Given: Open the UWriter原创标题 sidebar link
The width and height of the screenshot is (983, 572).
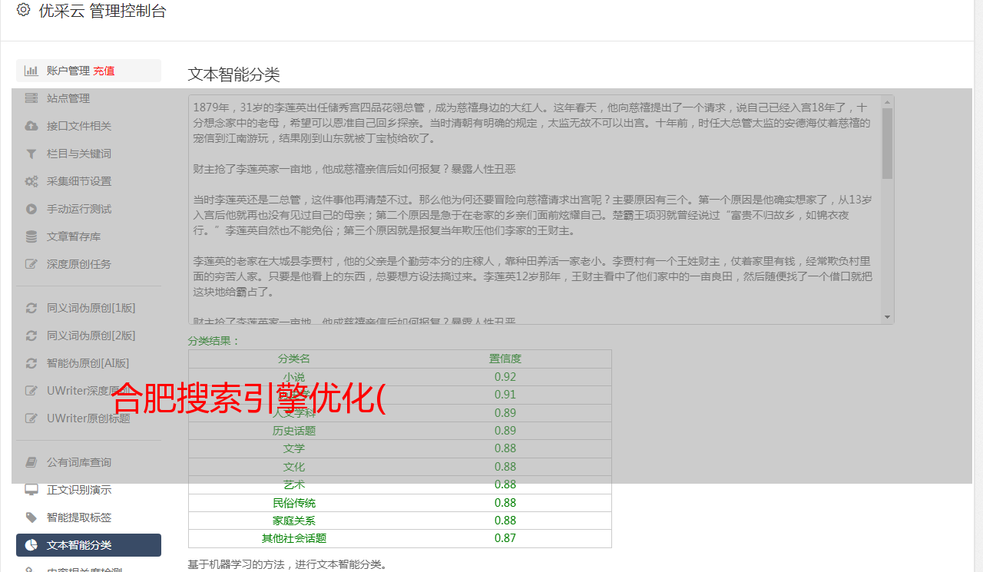Looking at the screenshot, I should tap(88, 418).
